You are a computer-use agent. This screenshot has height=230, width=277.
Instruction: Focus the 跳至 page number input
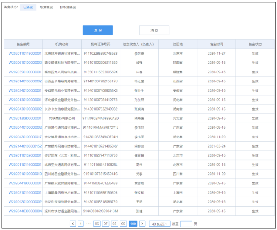click(x=186, y=224)
